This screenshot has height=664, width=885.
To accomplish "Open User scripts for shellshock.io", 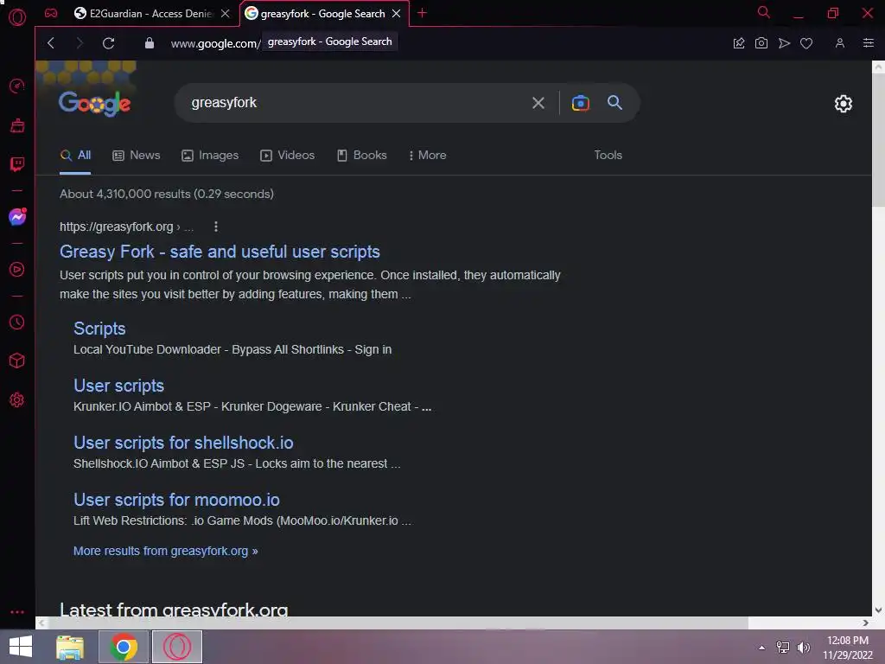I will click(x=183, y=443).
